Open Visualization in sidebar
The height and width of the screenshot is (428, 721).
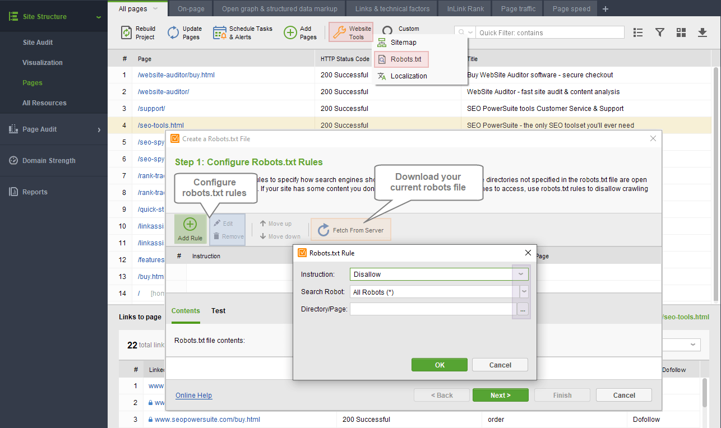pyautogui.click(x=43, y=63)
